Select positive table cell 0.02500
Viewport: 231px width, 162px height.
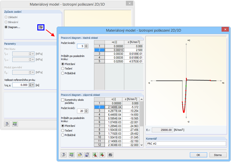(114, 62)
